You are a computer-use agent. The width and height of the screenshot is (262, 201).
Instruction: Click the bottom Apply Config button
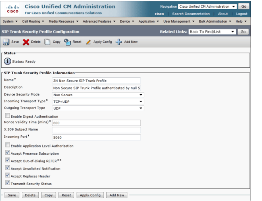[90, 195]
